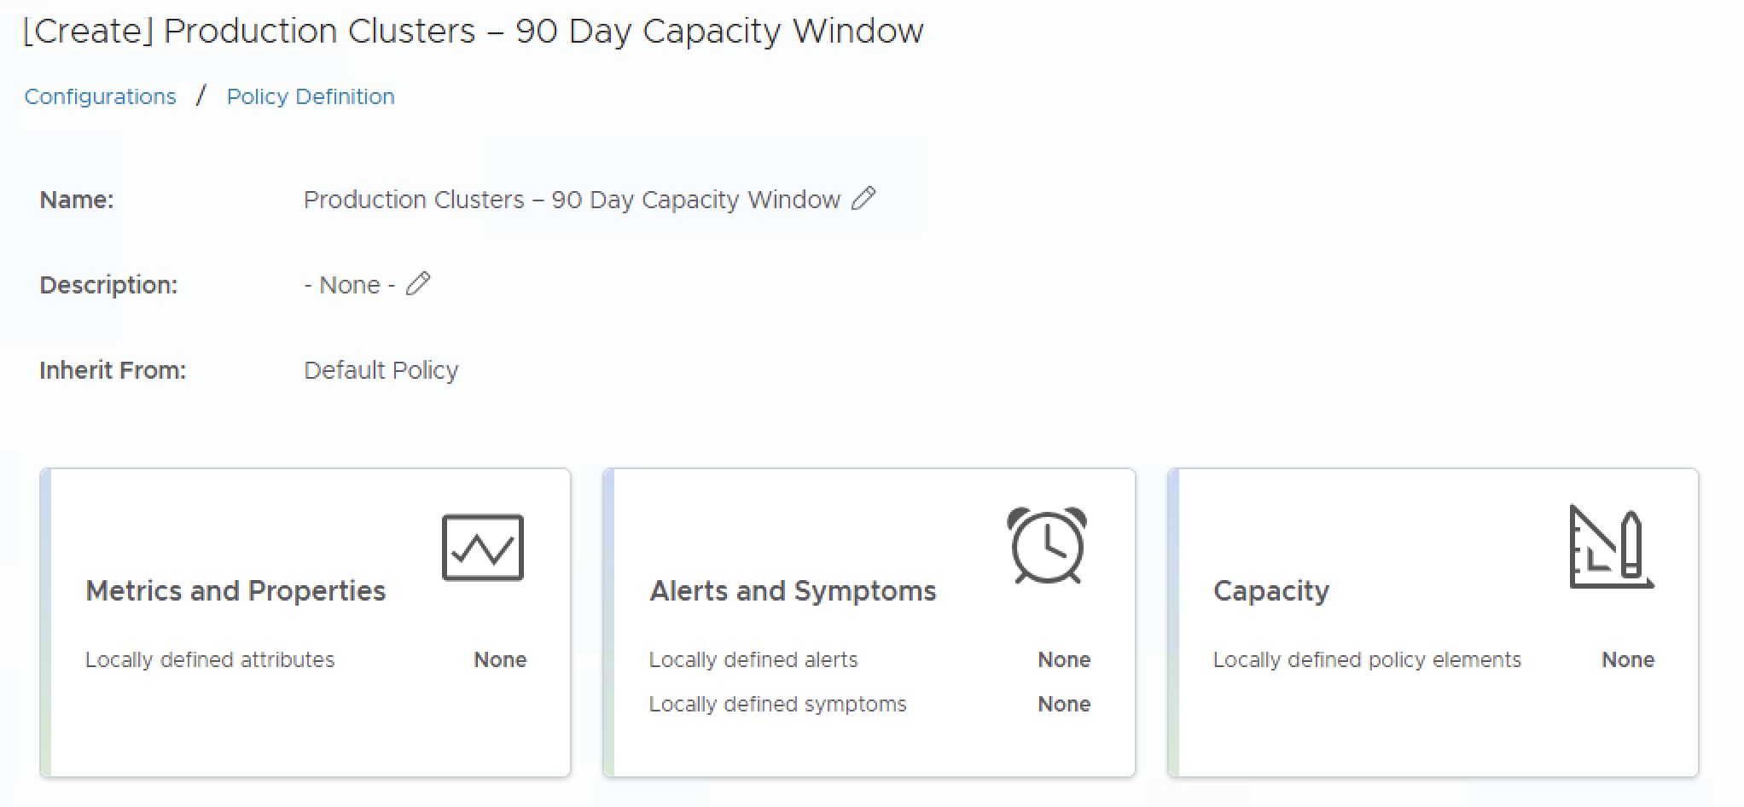
Task: Click the "- None -" description value
Action: (349, 285)
